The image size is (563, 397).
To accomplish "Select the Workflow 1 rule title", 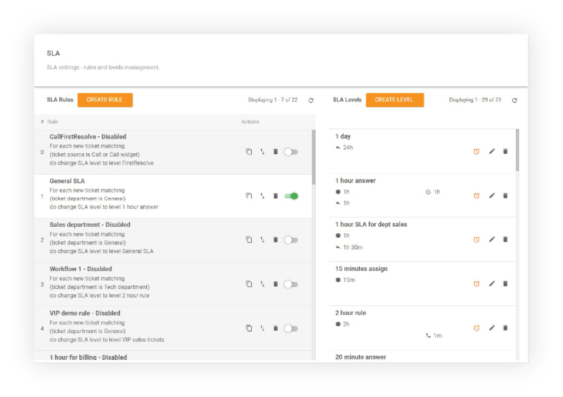I will (80, 269).
